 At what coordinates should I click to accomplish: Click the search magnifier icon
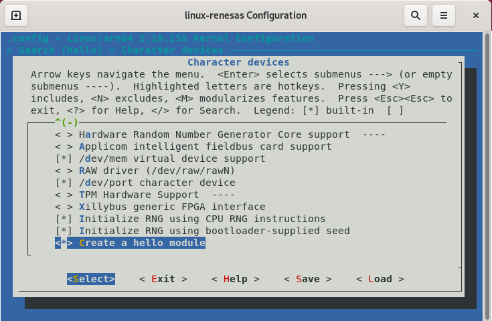416,15
